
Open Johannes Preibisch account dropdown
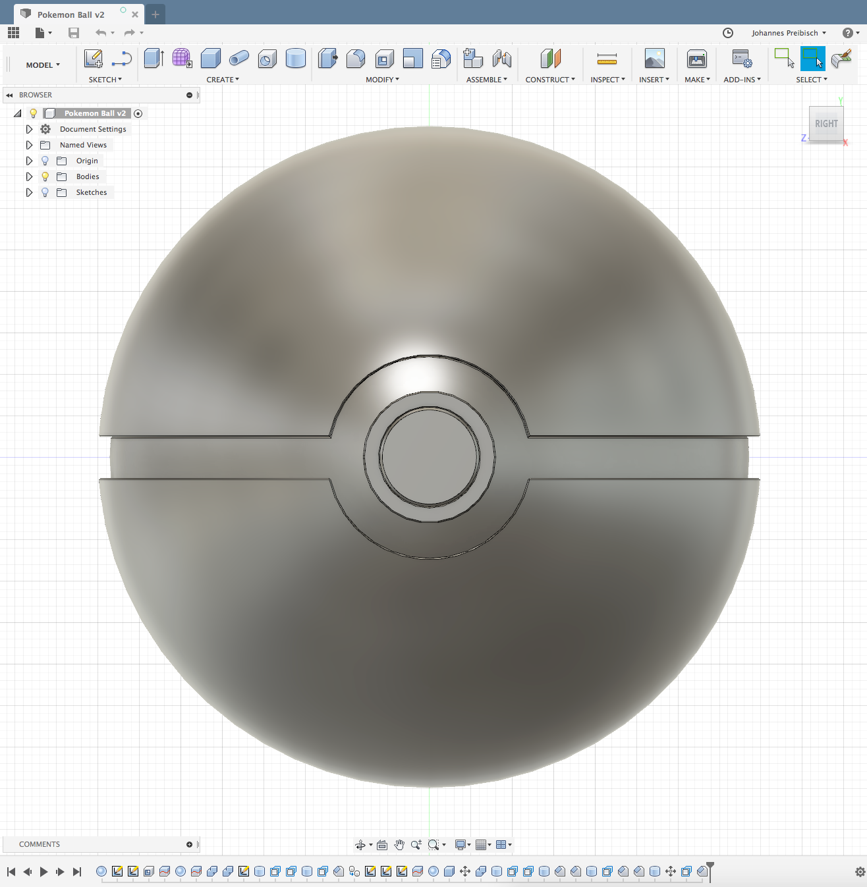[789, 33]
